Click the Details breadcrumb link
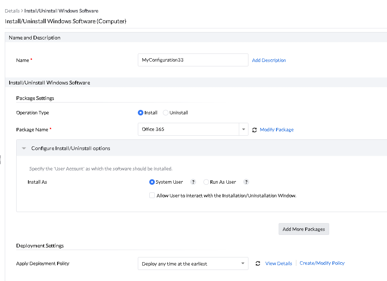387x281 pixels. pos(12,11)
